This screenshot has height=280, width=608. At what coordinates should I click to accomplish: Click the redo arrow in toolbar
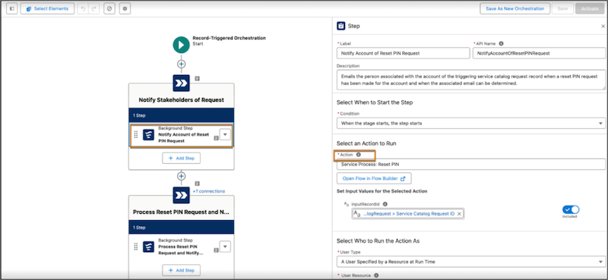pyautogui.click(x=93, y=8)
